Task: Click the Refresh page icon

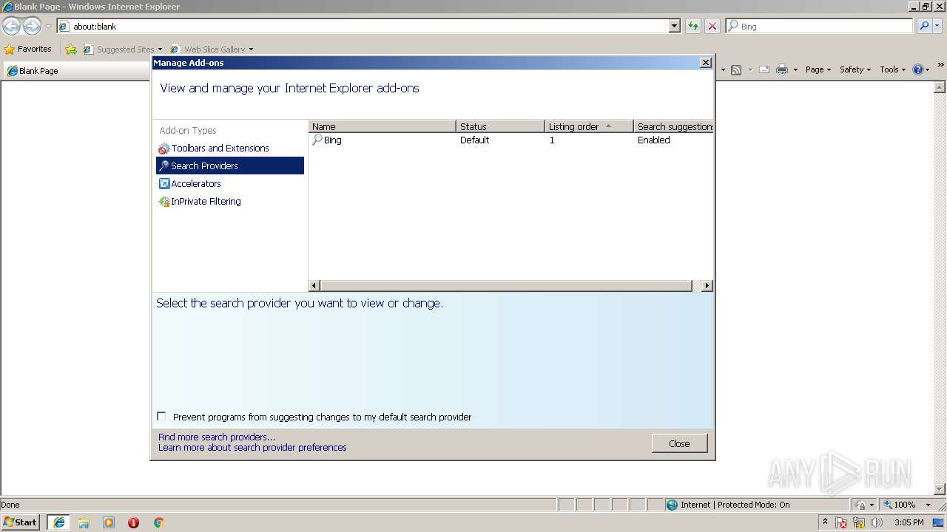Action: pyautogui.click(x=693, y=27)
